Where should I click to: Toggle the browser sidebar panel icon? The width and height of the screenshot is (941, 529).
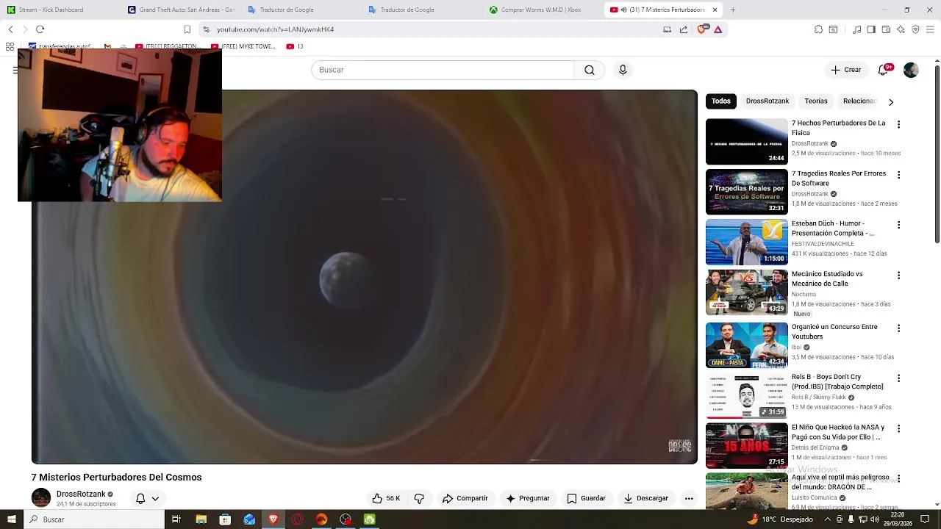point(871,29)
